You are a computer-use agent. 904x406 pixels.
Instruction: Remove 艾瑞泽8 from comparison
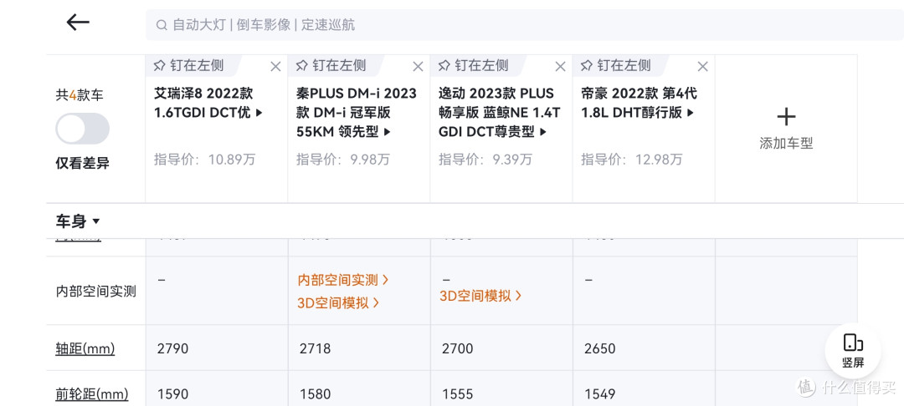click(275, 67)
